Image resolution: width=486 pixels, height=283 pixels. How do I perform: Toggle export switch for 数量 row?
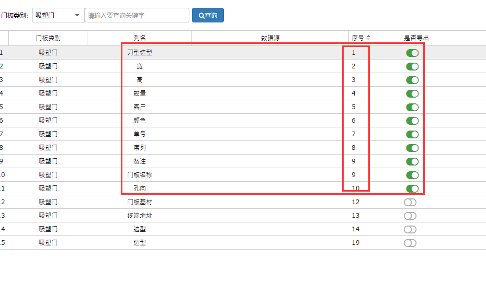point(412,93)
